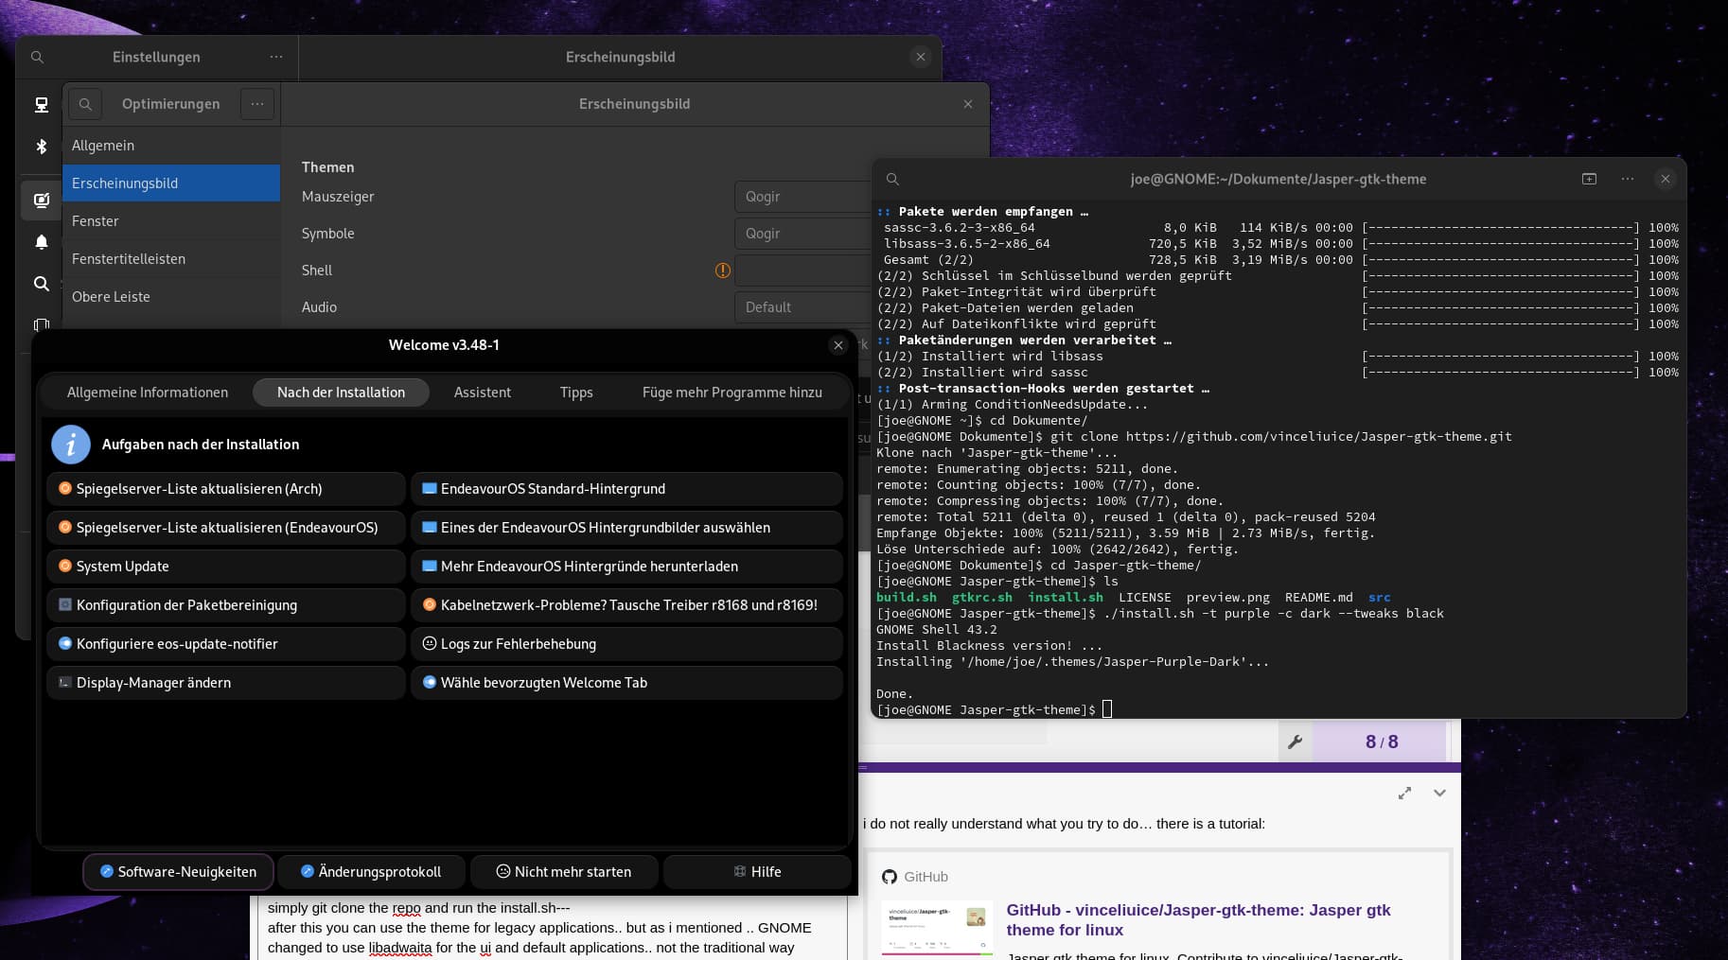Click the build.sh filename in terminal listing
The height and width of the screenshot is (960, 1728).
[x=907, y=598]
